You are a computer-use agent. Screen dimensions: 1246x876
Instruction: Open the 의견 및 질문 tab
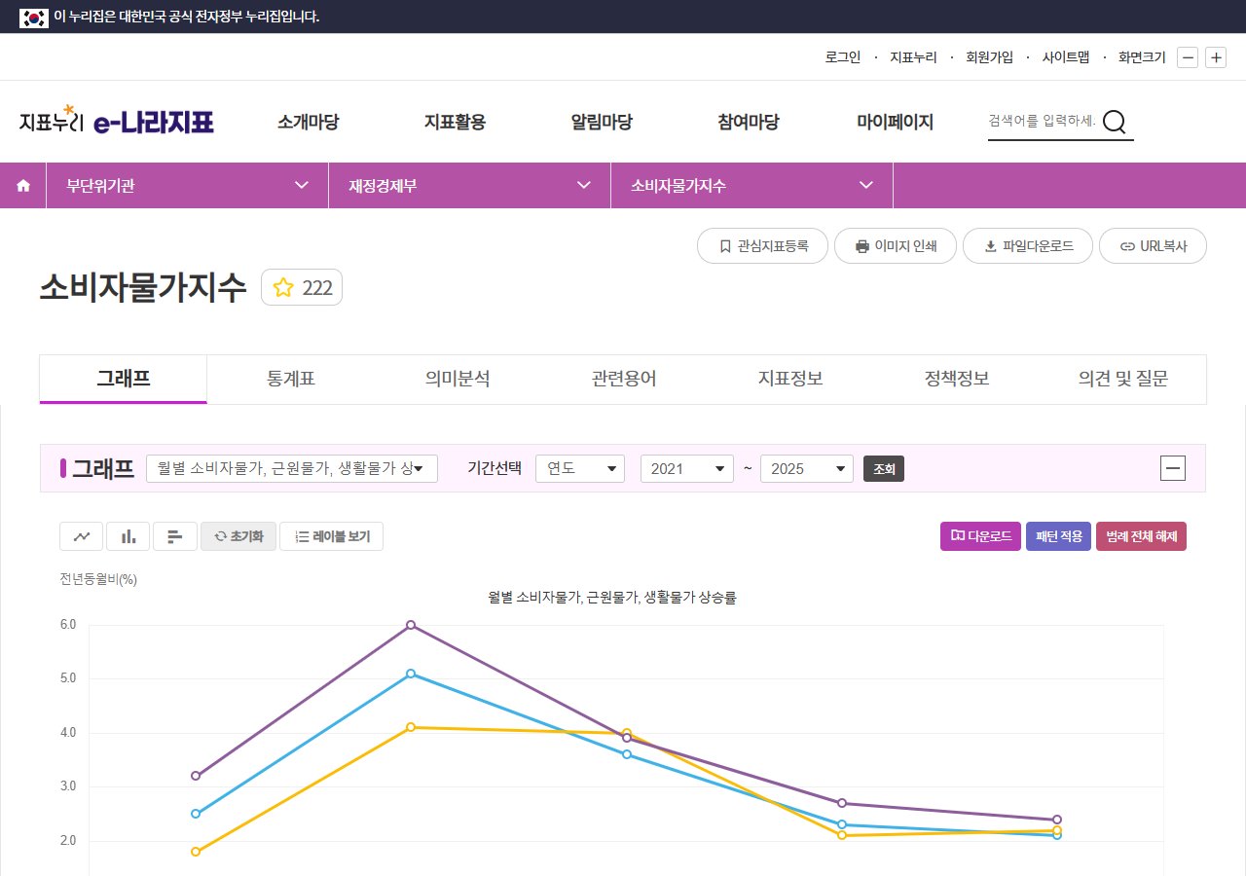pyautogui.click(x=1123, y=379)
